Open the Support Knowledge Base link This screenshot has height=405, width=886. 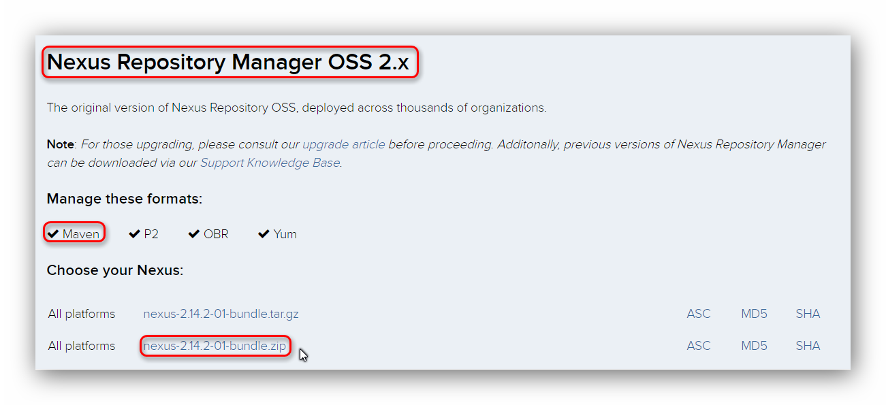[270, 163]
